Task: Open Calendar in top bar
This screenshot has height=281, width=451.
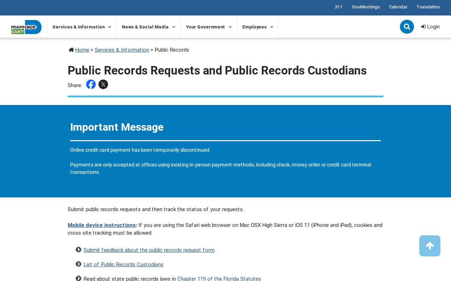Action: click(398, 7)
